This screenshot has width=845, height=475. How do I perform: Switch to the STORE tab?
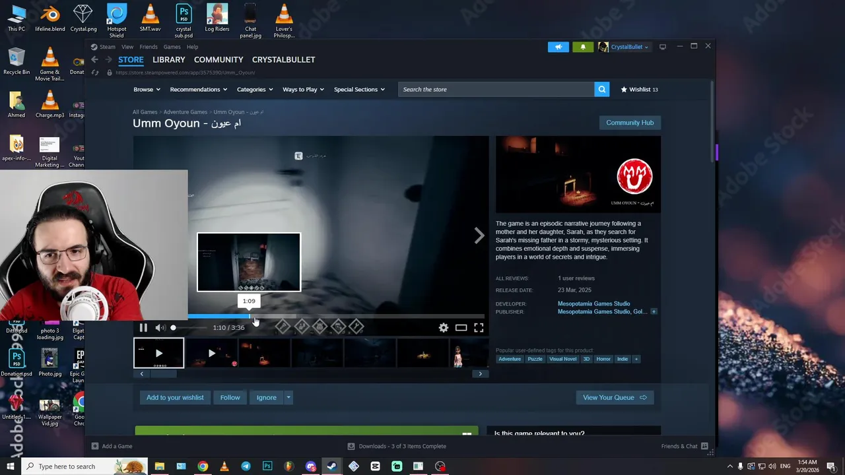tap(131, 59)
